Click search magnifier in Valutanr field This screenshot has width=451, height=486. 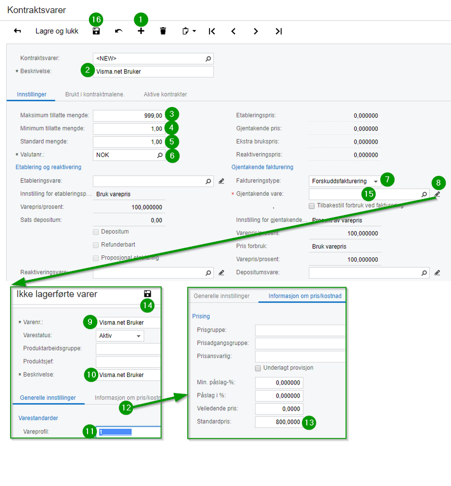point(160,155)
